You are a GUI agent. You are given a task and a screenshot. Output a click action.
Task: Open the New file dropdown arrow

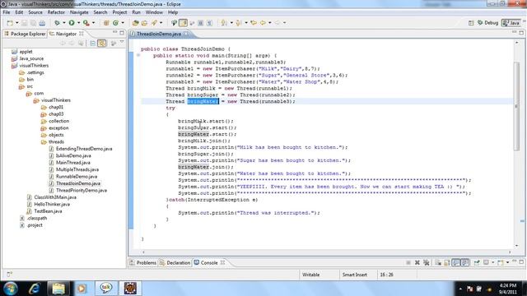coord(17,23)
